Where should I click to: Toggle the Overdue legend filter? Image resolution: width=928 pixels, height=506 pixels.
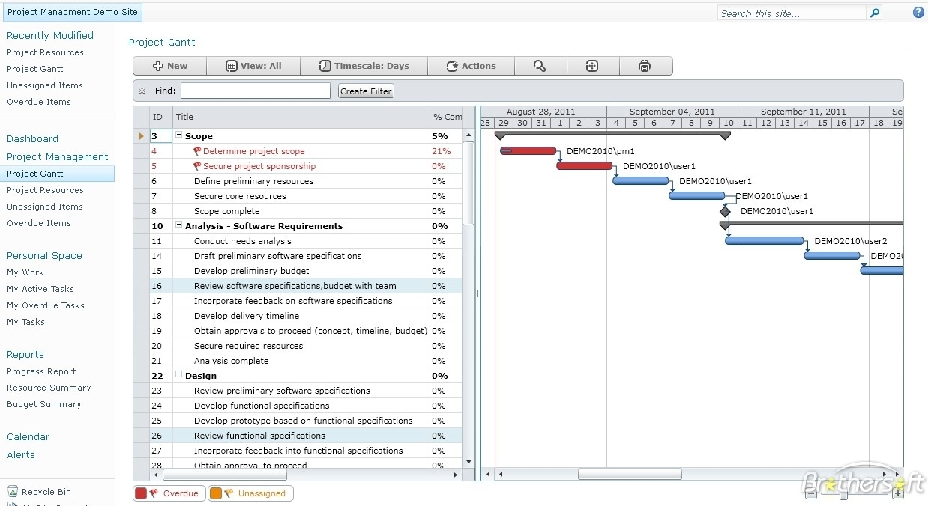(x=169, y=493)
